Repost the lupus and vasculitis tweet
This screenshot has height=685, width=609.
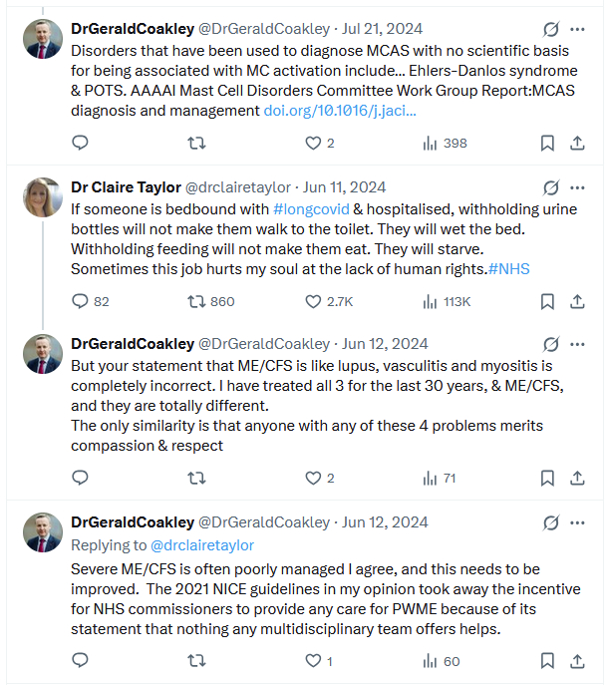tap(196, 479)
